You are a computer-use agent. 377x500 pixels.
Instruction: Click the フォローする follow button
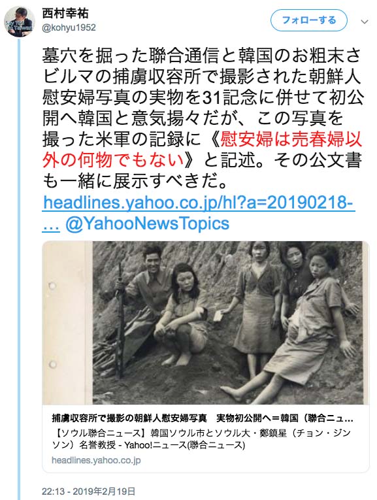(309, 20)
